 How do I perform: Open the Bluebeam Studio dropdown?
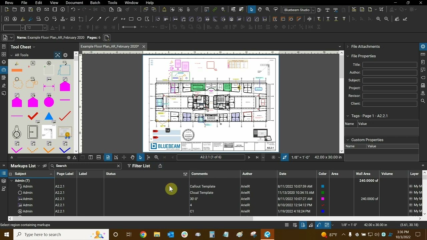click(313, 10)
